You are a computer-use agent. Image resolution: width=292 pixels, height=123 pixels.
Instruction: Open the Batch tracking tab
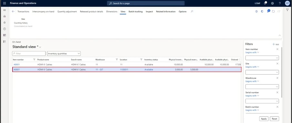coord(136,12)
